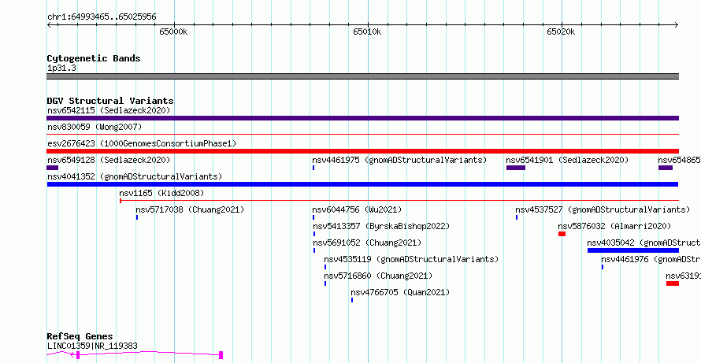Image resolution: width=701 pixels, height=363 pixels.
Task: Click the nsv4535119 gnomADStructuralVariants label
Action: coord(411,259)
